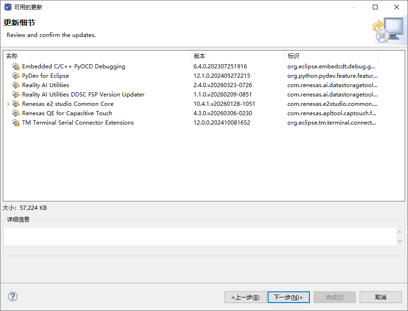Go back with the 上一步(B) button
This screenshot has width=408, height=311.
pyautogui.click(x=246, y=297)
